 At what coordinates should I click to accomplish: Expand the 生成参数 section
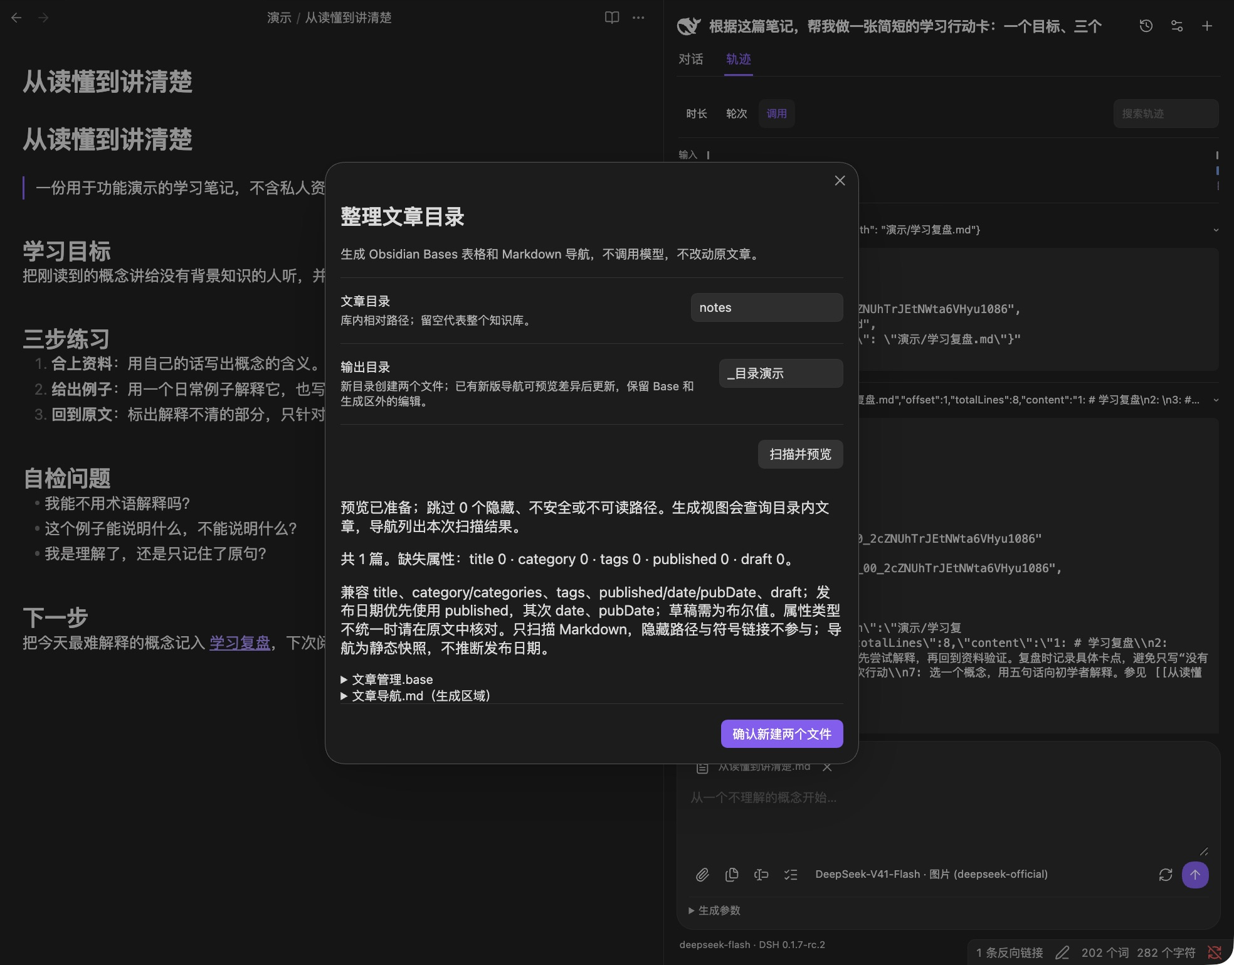tap(714, 910)
